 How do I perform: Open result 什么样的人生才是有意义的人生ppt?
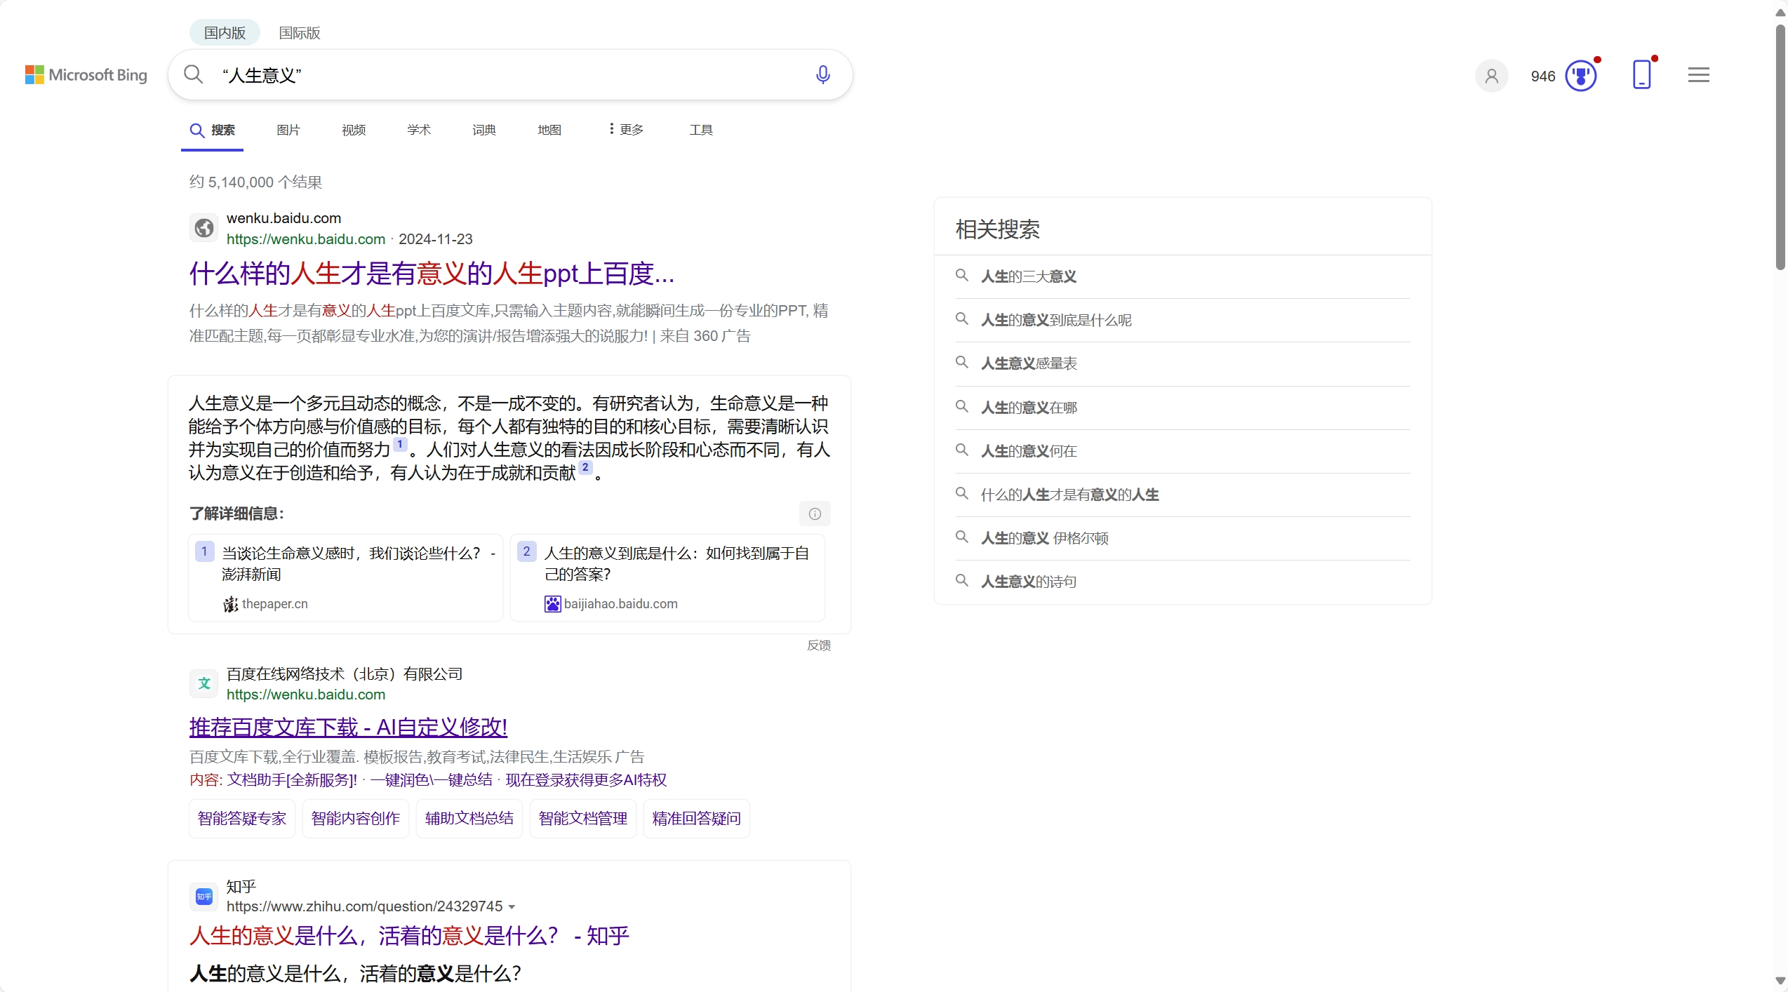pyautogui.click(x=432, y=274)
